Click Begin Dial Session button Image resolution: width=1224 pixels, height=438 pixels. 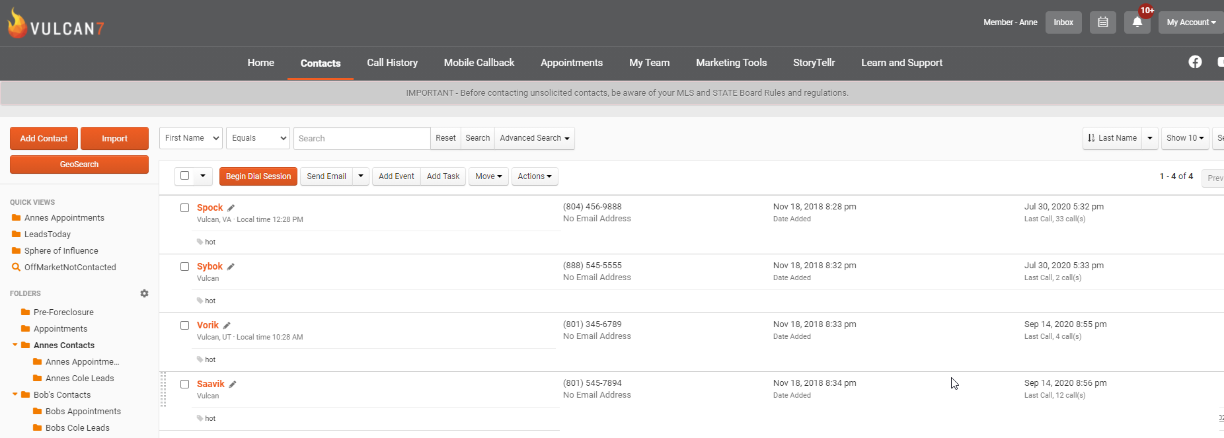pos(258,176)
